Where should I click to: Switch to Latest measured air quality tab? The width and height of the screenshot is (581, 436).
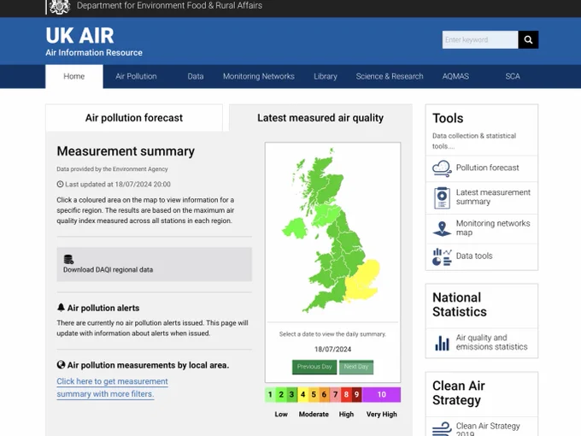click(320, 118)
